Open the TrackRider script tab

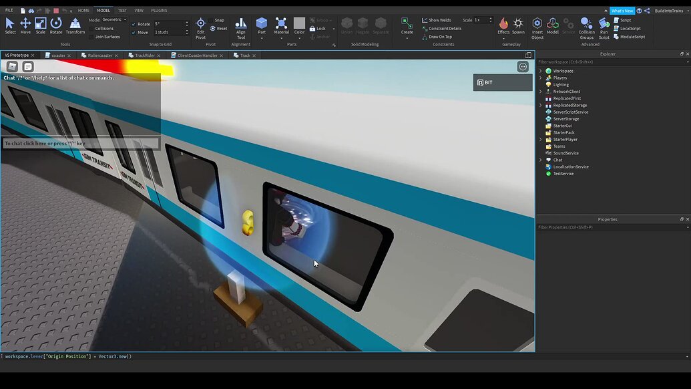[145, 55]
